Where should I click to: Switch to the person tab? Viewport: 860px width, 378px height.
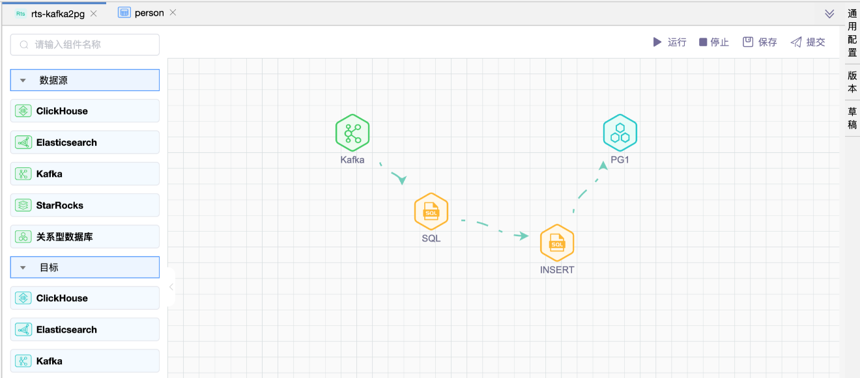tap(149, 13)
